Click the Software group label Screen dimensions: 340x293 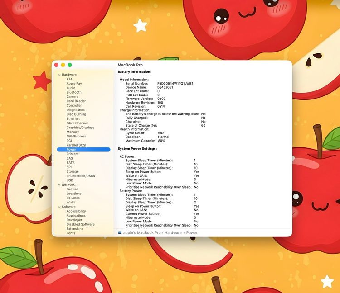point(68,207)
